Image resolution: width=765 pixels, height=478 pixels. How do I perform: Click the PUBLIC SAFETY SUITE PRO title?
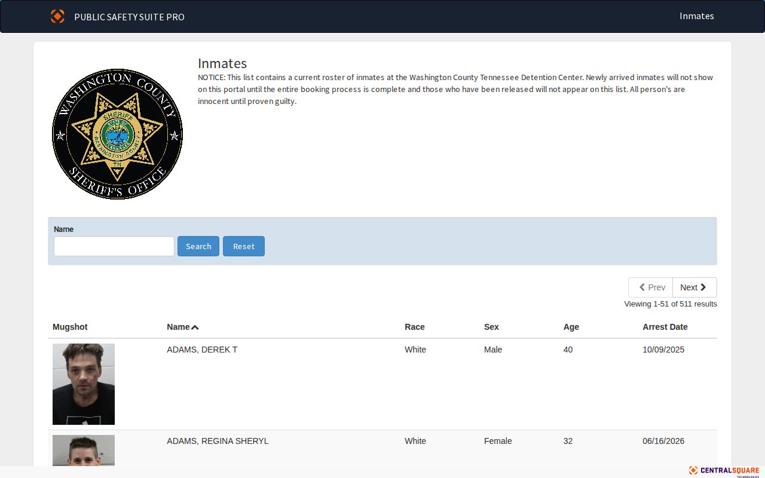click(129, 17)
